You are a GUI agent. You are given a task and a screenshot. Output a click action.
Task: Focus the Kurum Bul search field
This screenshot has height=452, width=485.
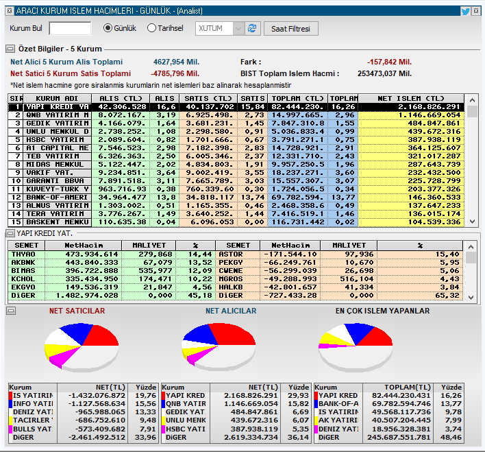click(x=70, y=29)
